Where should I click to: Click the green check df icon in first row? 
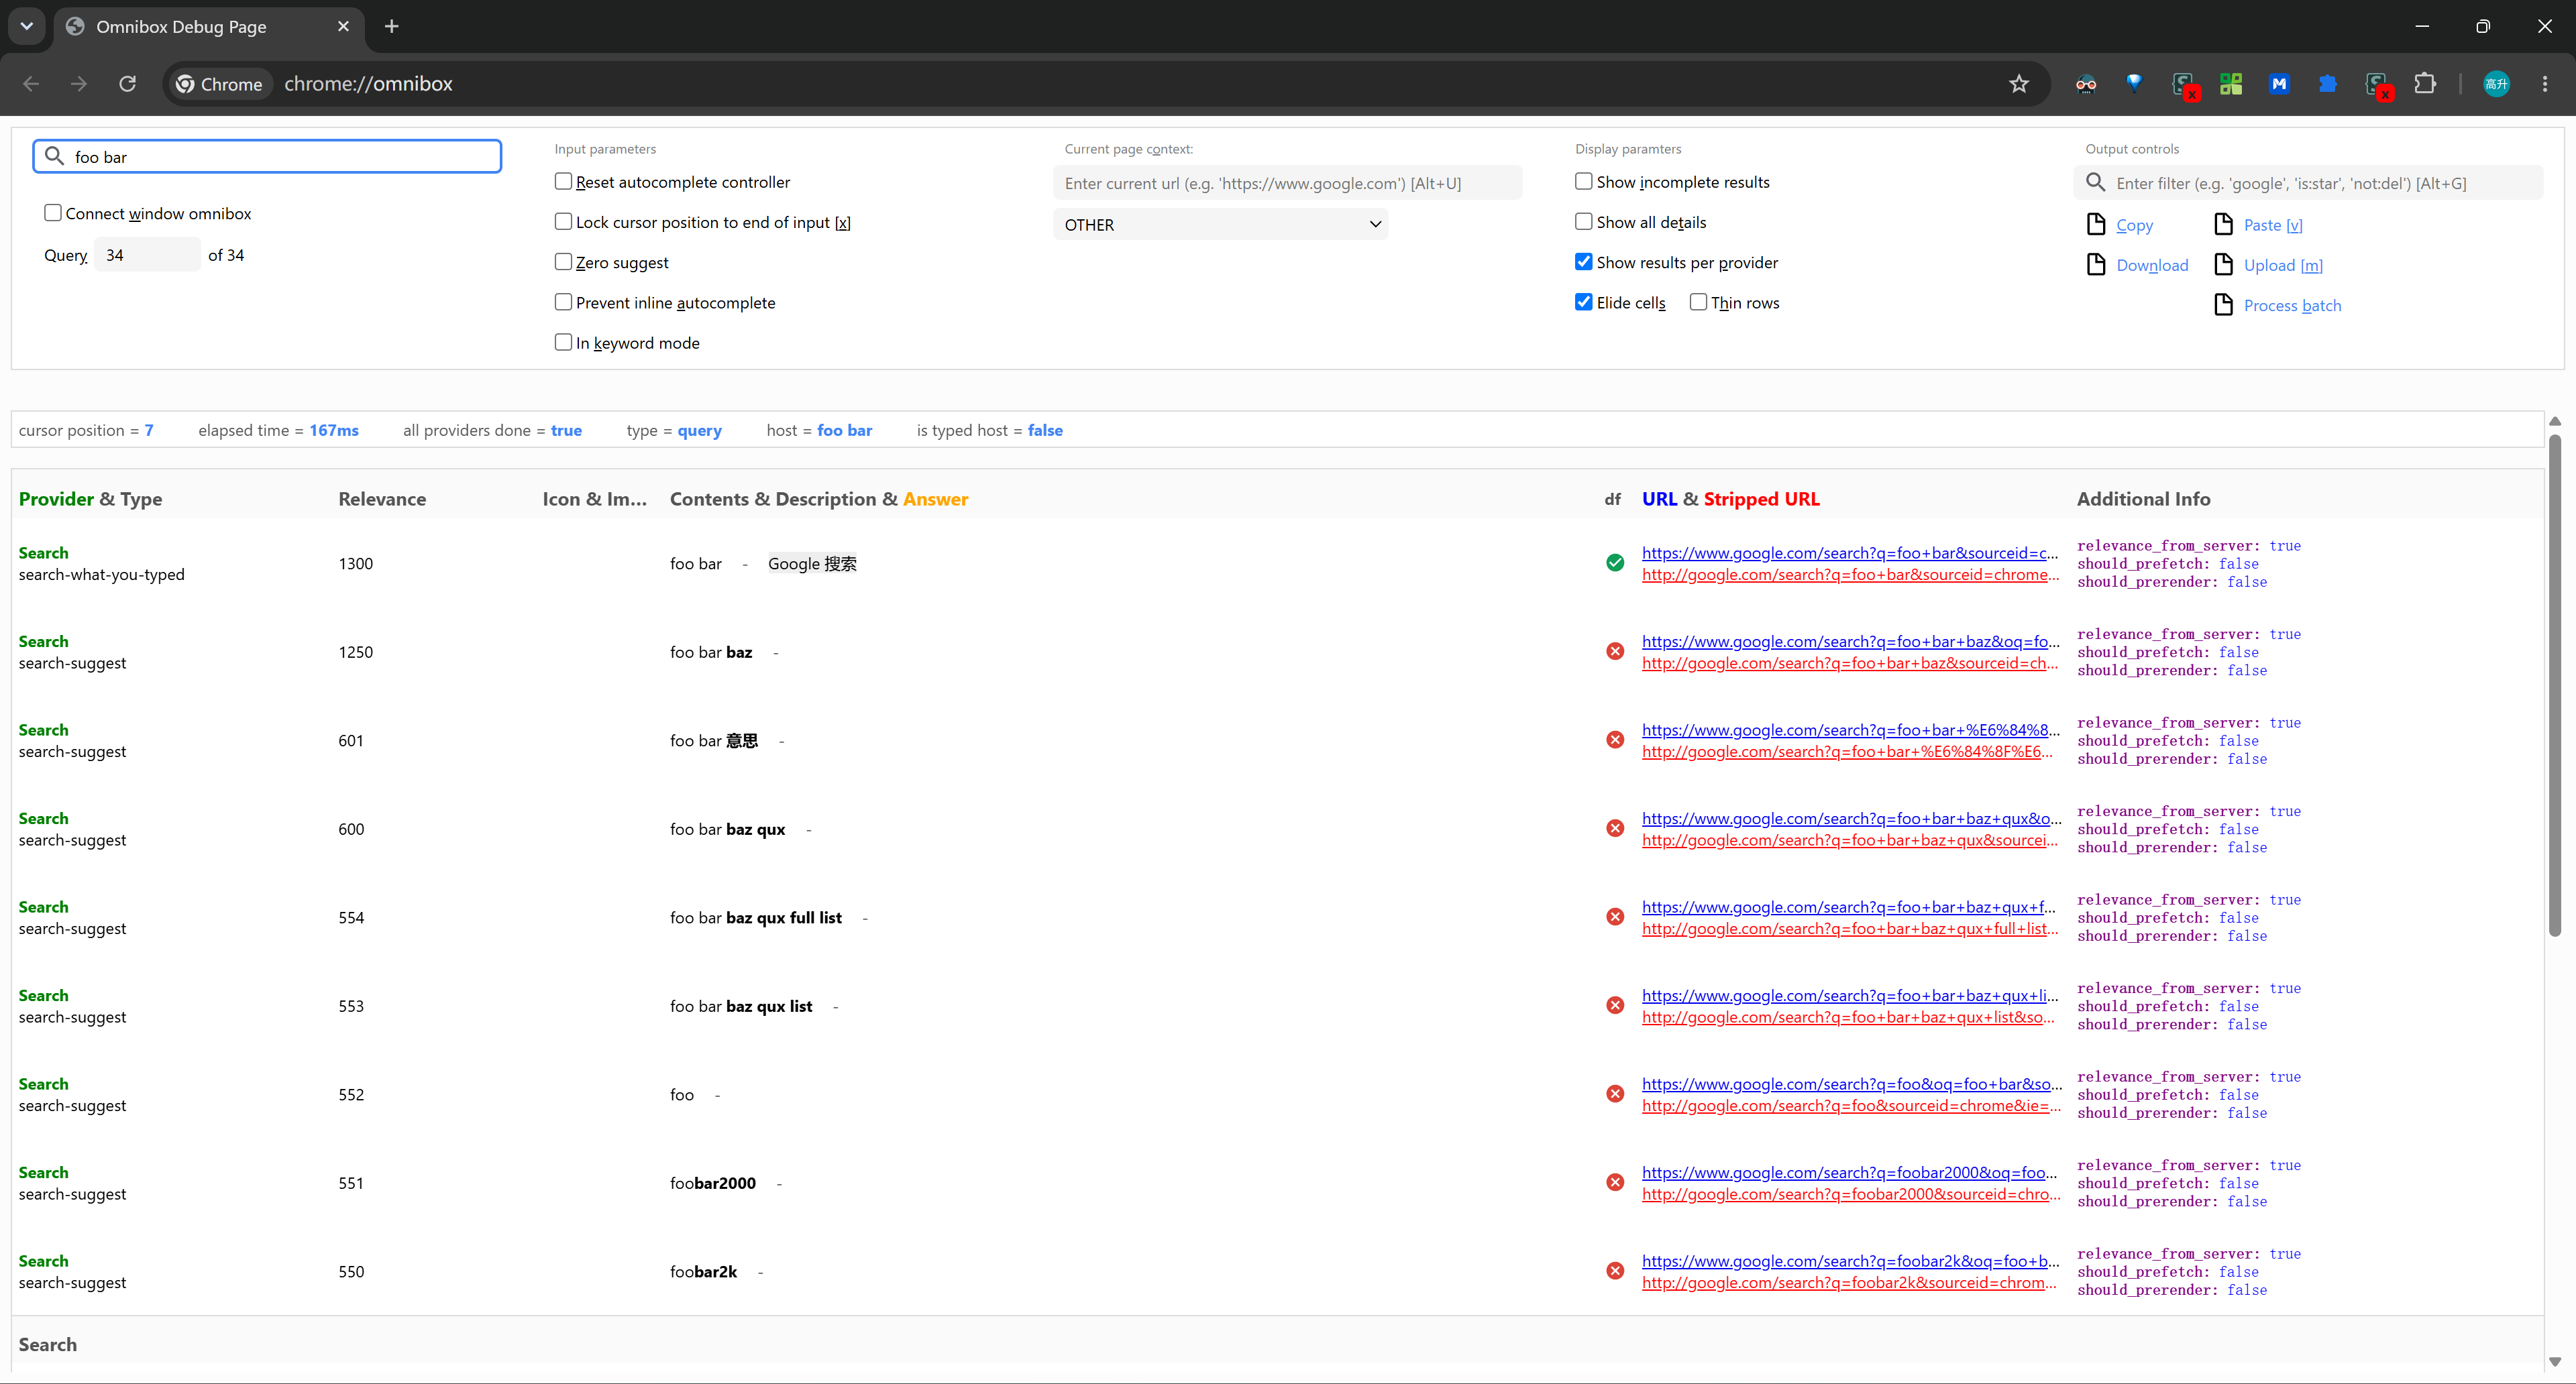point(1615,563)
